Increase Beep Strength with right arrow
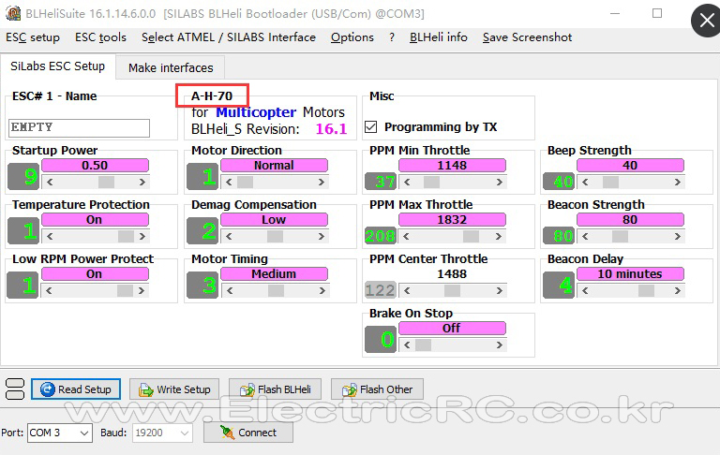Viewport: 720px width, 455px height. [678, 182]
